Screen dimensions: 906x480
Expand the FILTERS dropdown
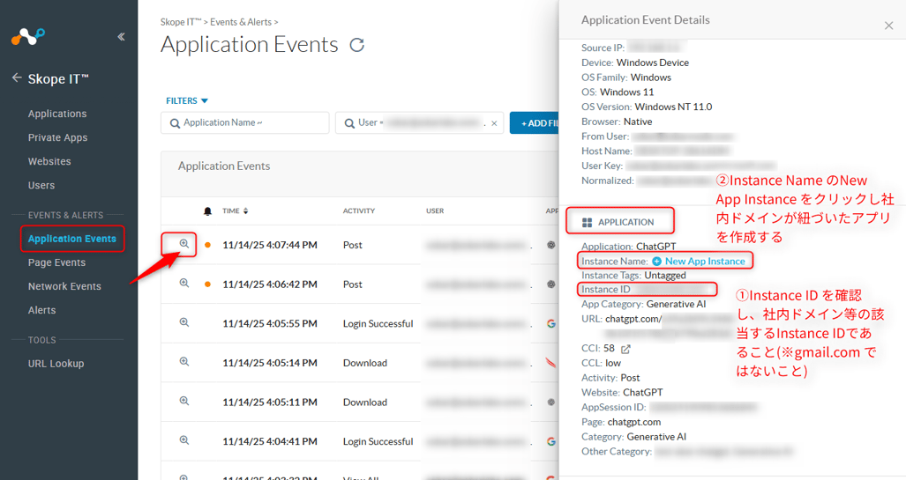pos(187,101)
